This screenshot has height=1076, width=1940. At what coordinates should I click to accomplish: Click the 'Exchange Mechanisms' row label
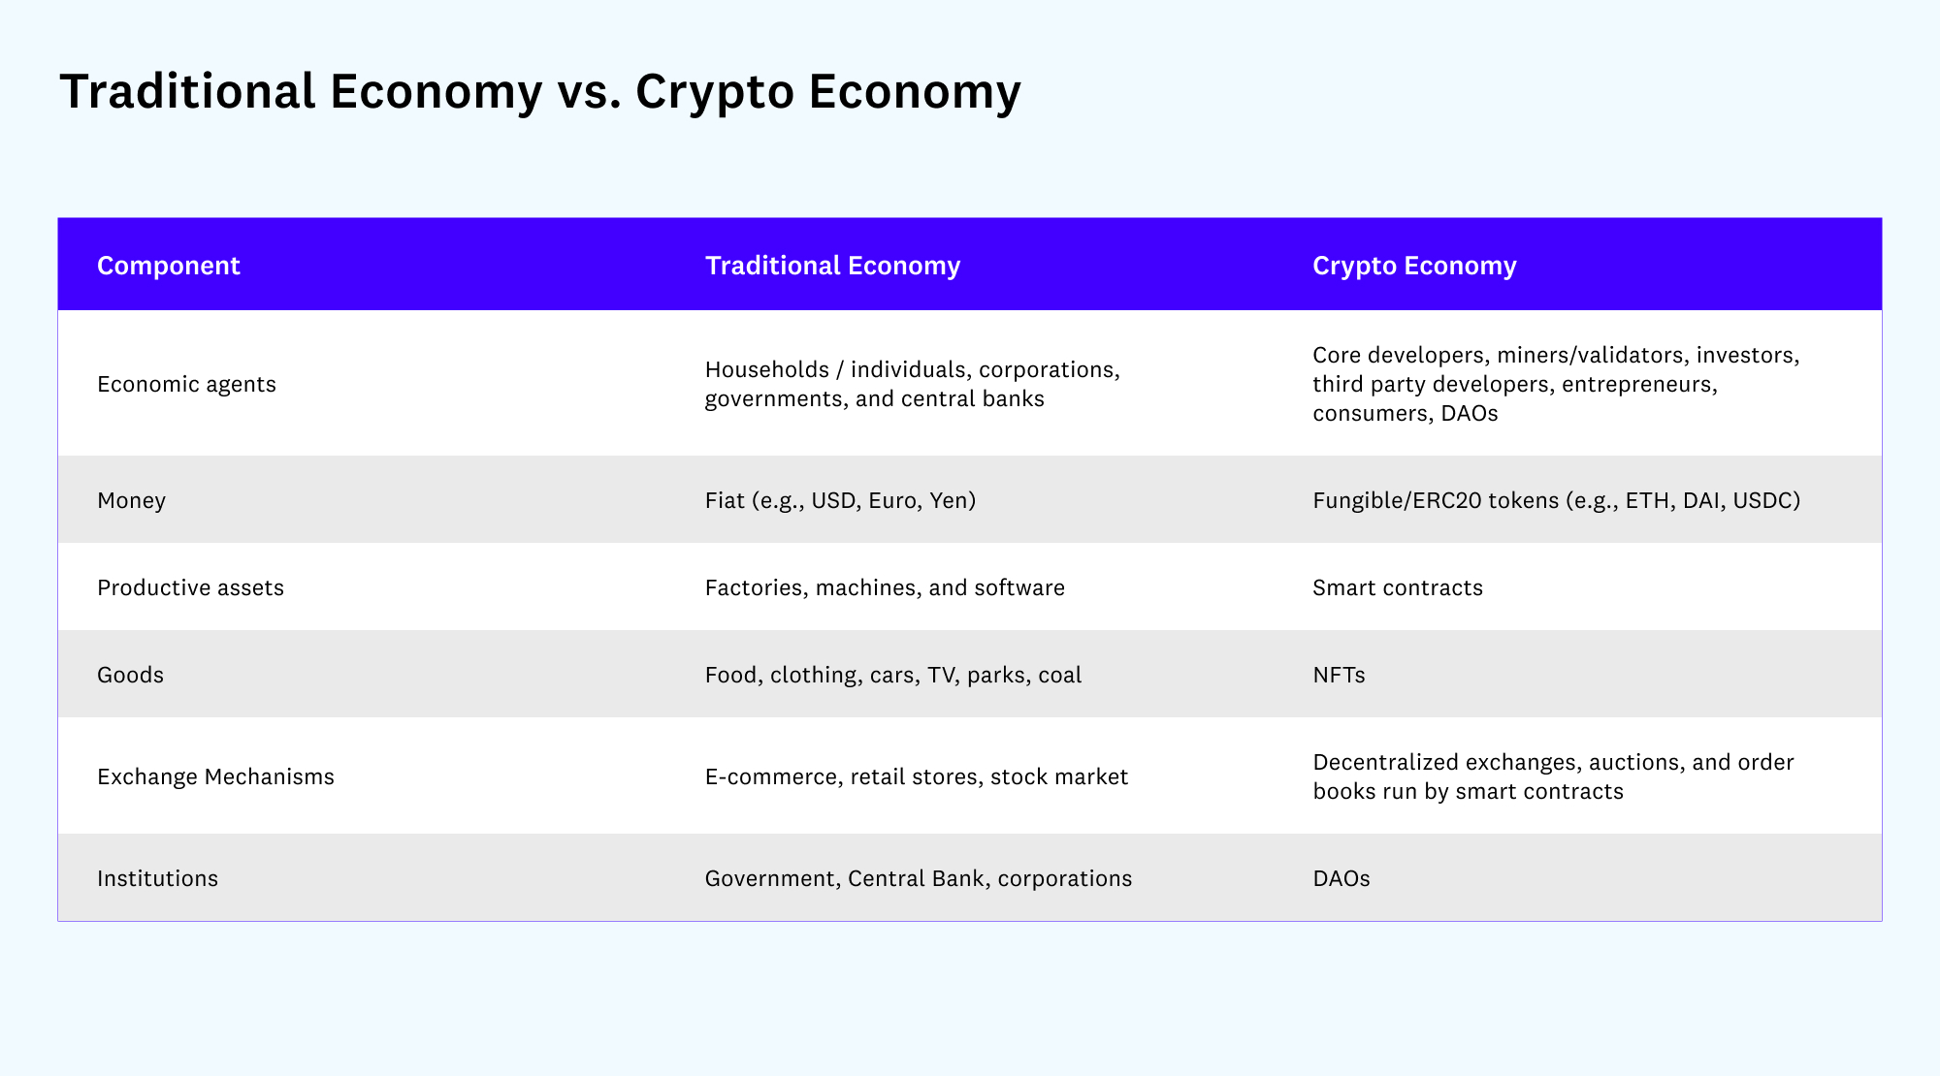[215, 776]
